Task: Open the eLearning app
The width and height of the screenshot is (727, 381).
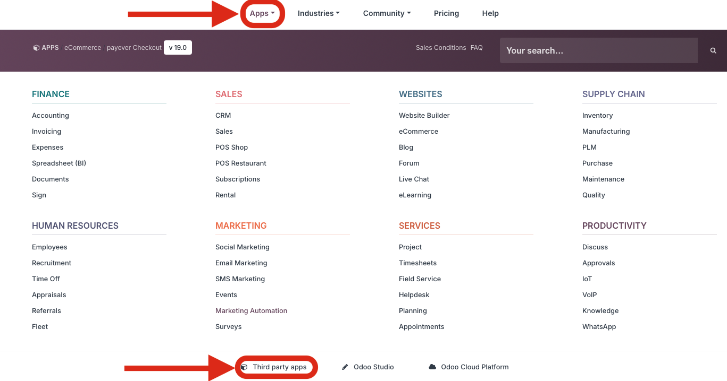Action: 415,195
